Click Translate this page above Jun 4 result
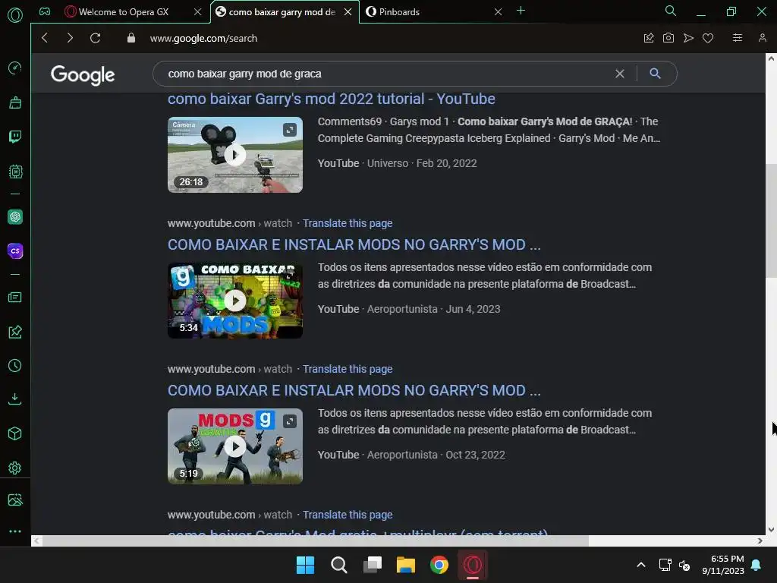This screenshot has height=583, width=777. [348, 223]
